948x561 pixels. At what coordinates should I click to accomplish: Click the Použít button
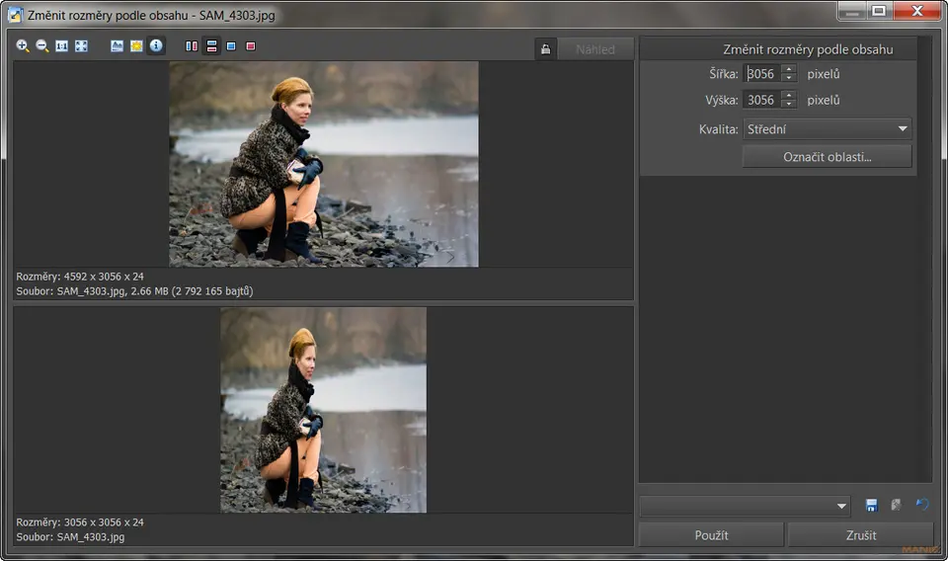(x=711, y=535)
